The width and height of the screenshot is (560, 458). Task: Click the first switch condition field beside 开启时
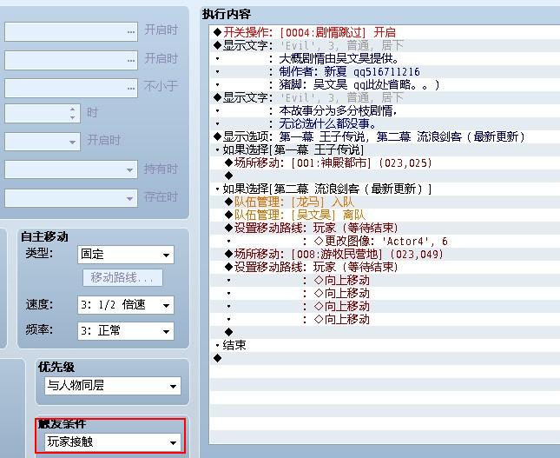[x=71, y=31]
